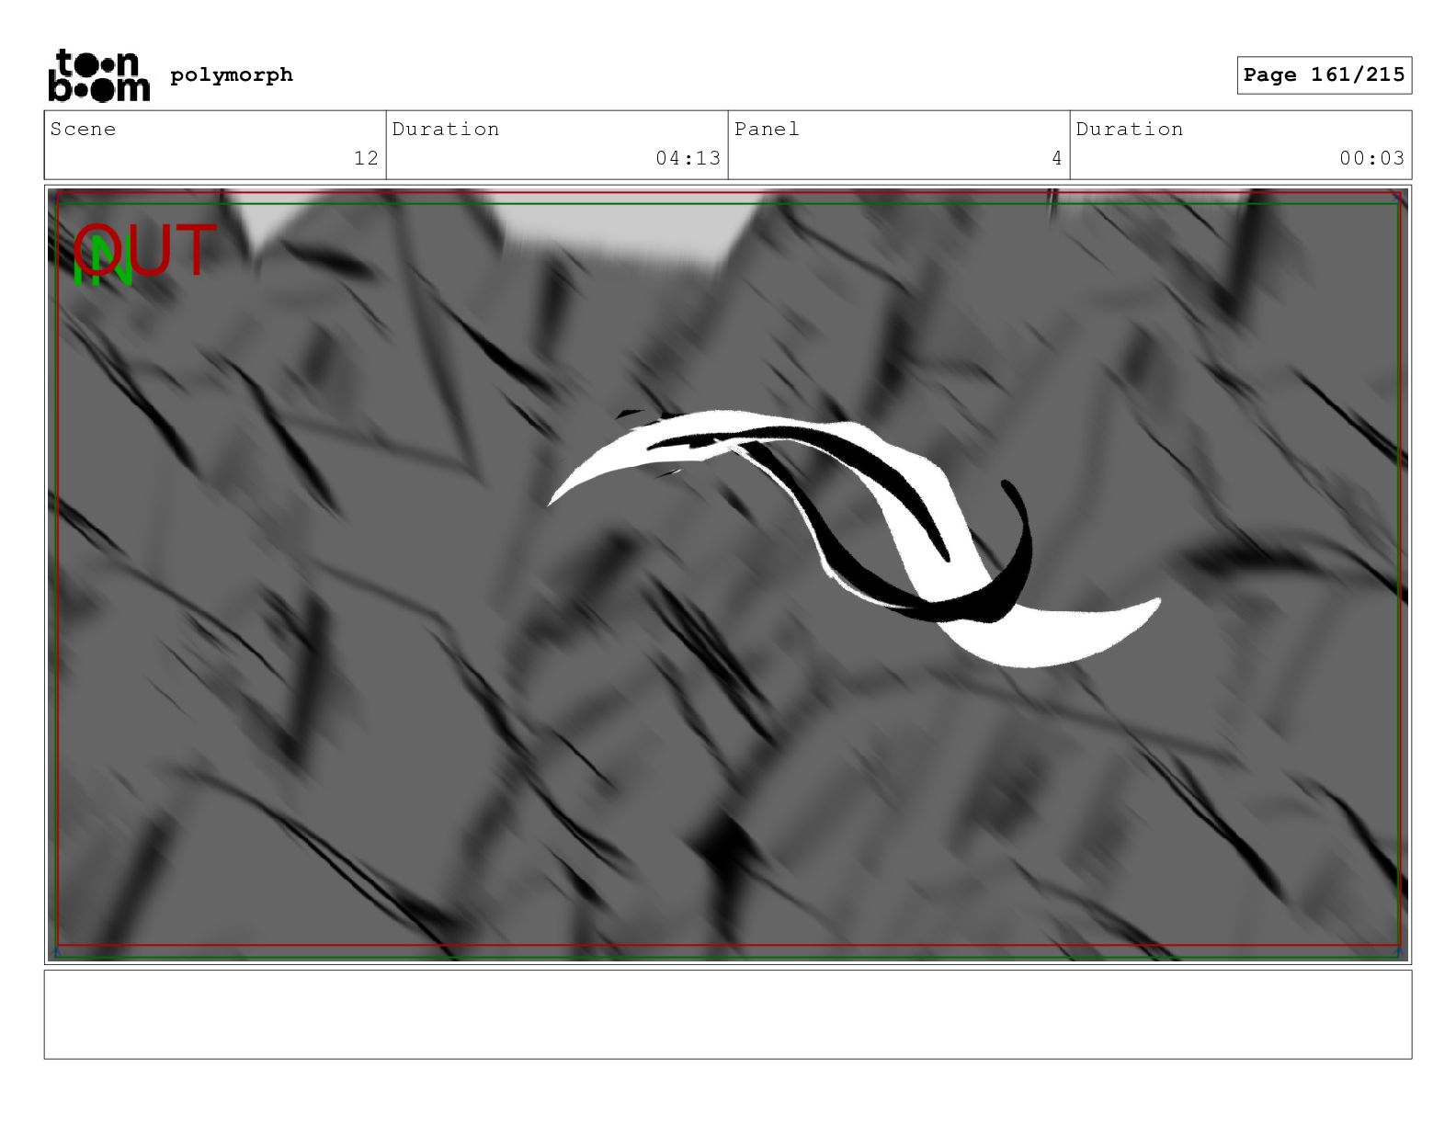Click the 'Page 161/215' indicator
This screenshot has width=1456, height=1125.
[1324, 75]
